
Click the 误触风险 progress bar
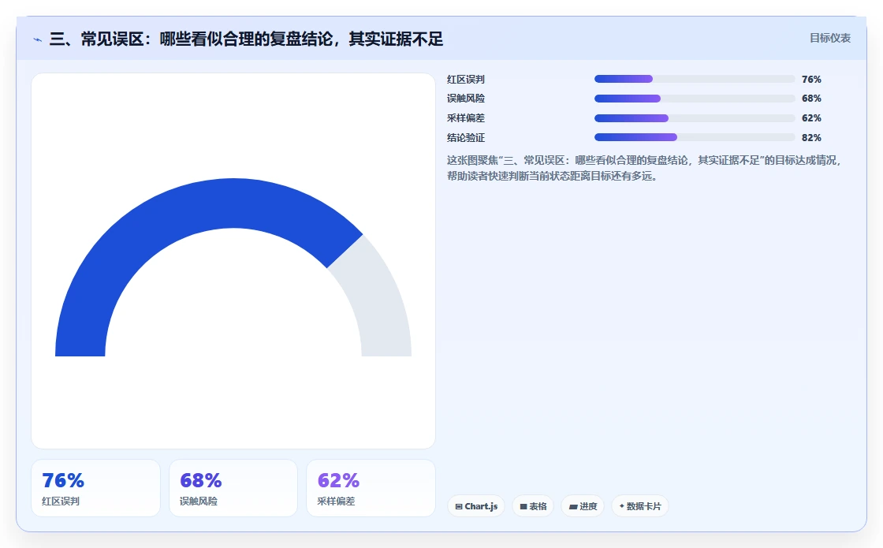tap(695, 99)
